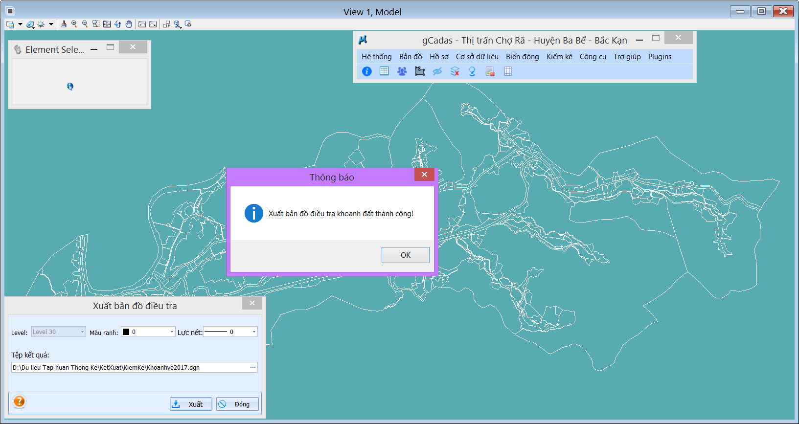Click the people group icon in gCadas toolbar
Viewport: 799px width, 424px height.
click(x=402, y=71)
